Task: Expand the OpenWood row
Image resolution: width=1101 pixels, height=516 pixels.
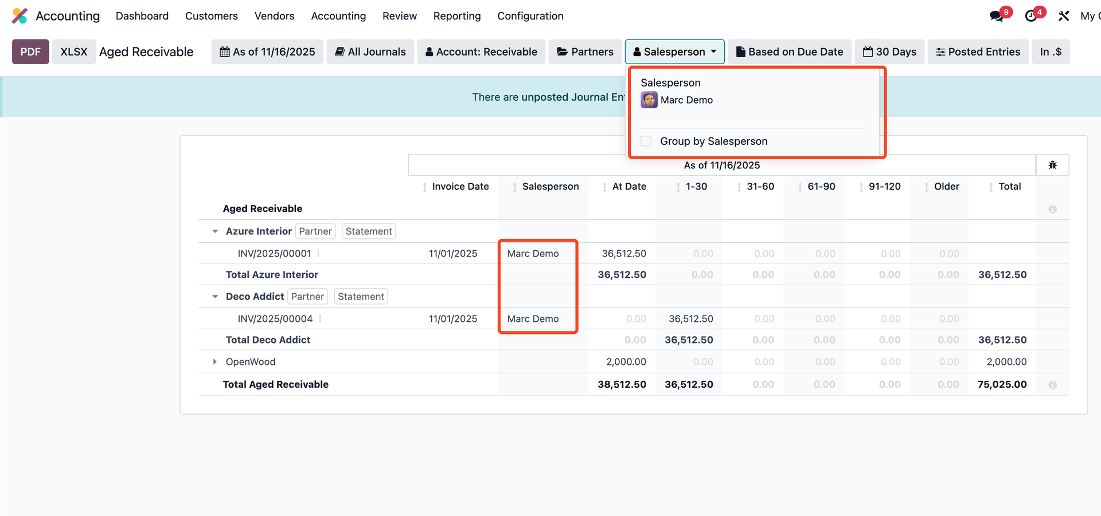Action: [x=214, y=361]
